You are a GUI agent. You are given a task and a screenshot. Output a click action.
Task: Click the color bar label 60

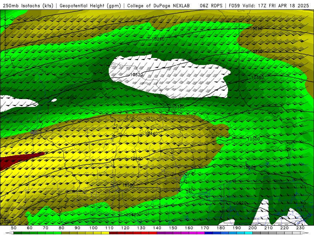(x=29, y=228)
